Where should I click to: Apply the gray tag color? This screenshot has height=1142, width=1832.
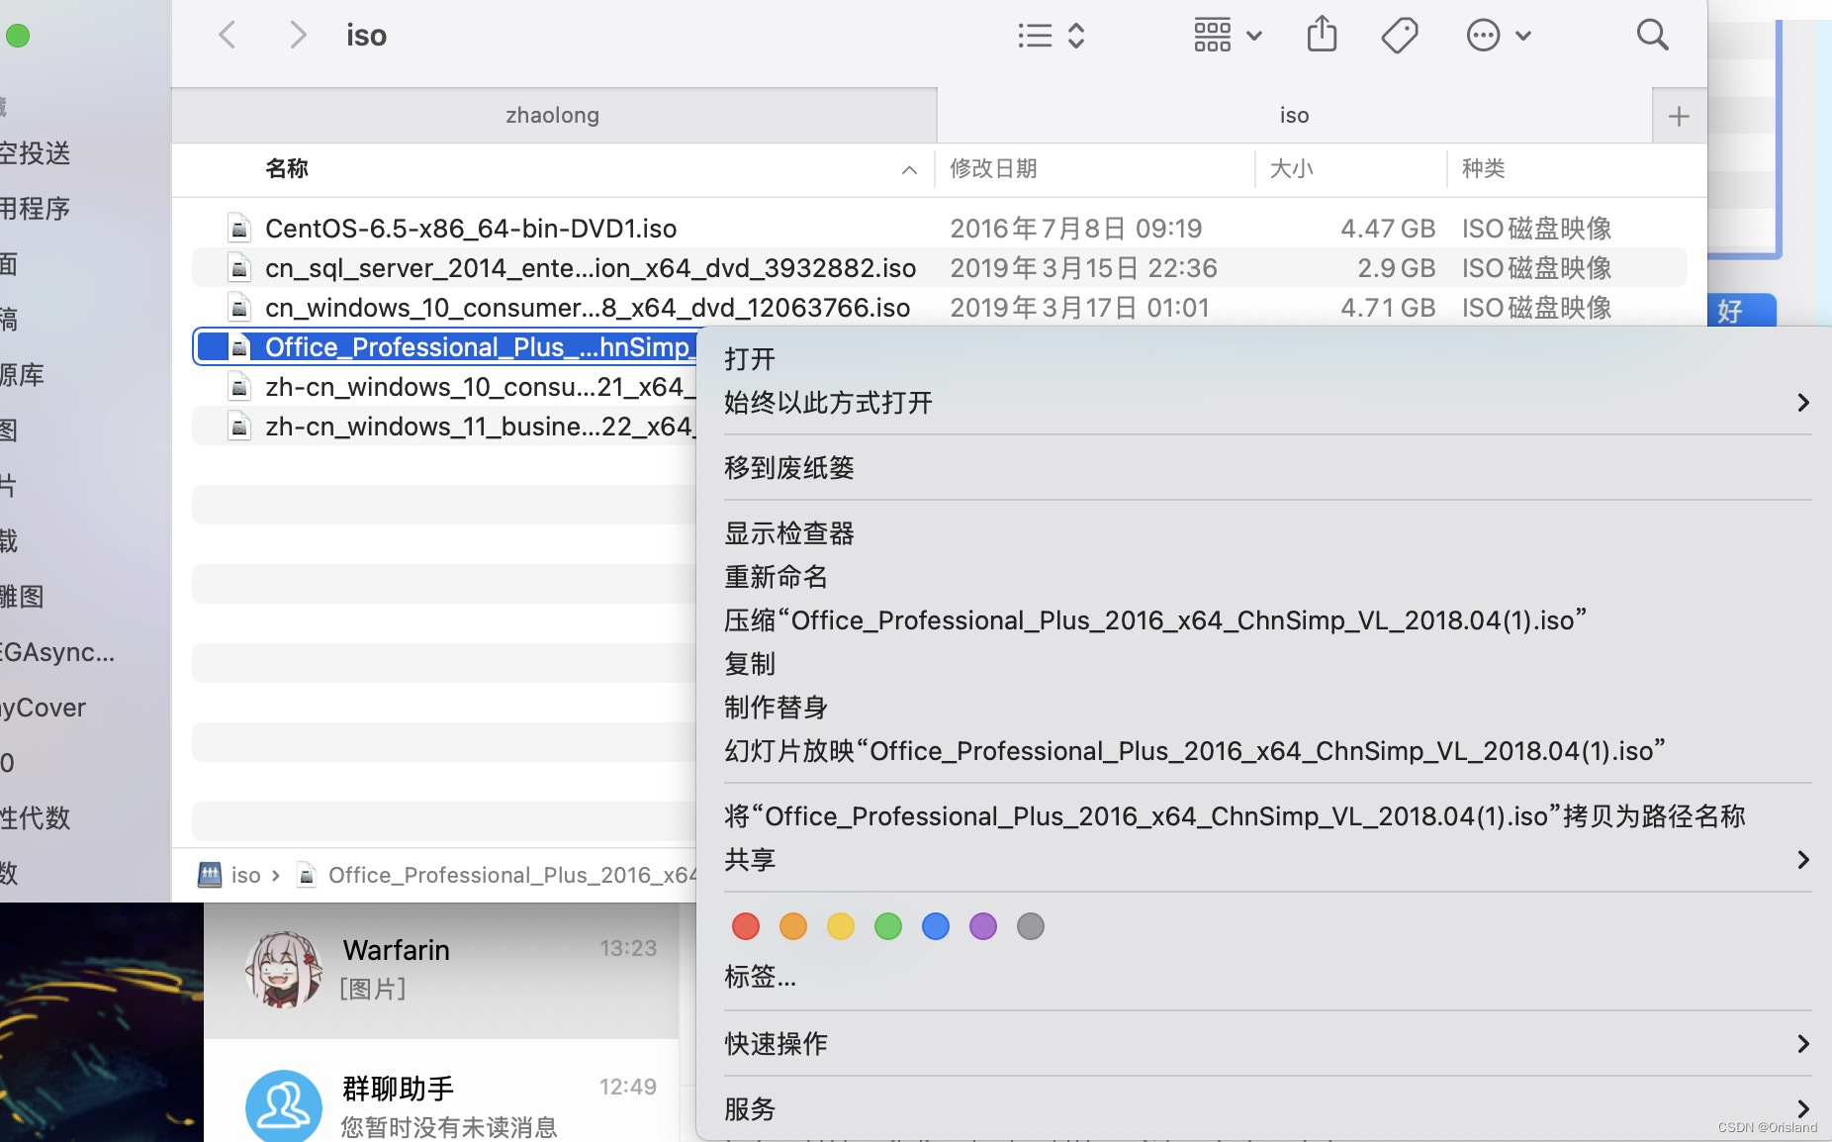pyautogui.click(x=1031, y=926)
